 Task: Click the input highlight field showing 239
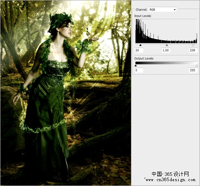(x=193, y=50)
